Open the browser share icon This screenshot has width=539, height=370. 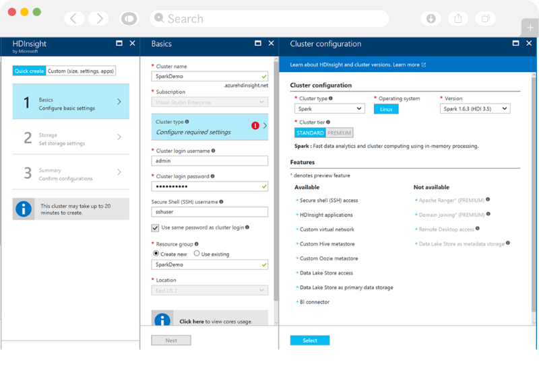458,19
